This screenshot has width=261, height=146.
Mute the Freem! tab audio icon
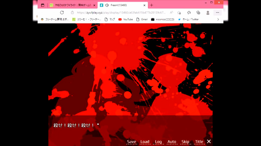click(107, 5)
